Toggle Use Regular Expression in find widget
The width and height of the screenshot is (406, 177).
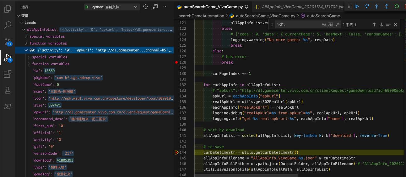coord(338,24)
